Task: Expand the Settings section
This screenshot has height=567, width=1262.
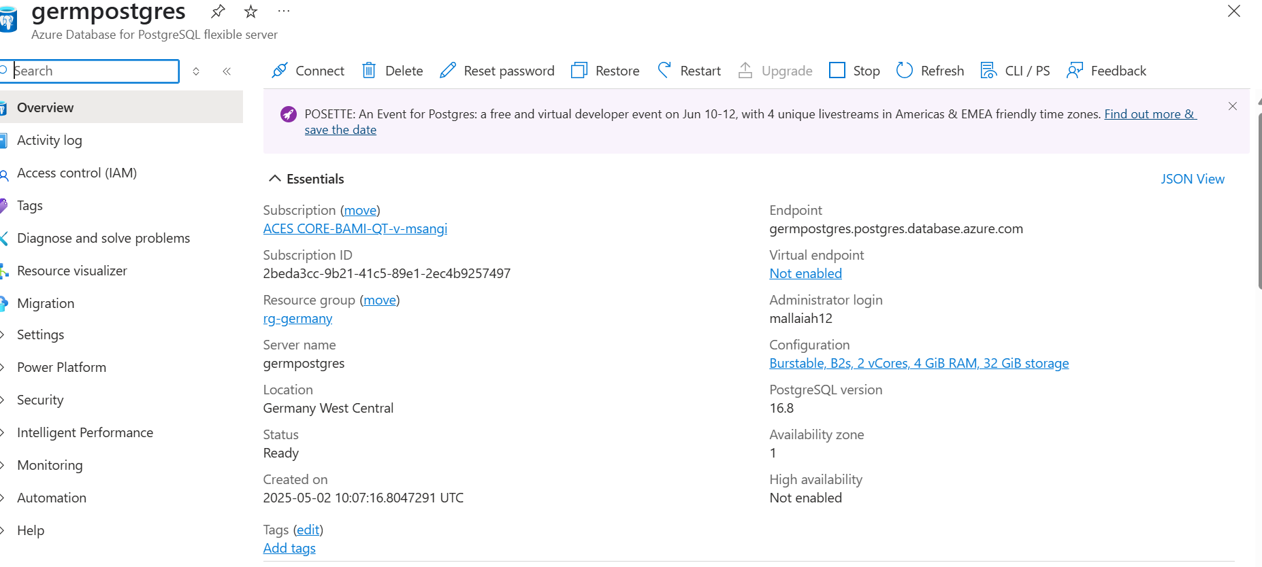Action: tap(120, 334)
